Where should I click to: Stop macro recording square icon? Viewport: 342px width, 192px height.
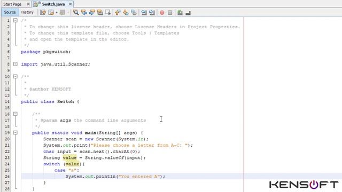pyautogui.click(x=170, y=13)
